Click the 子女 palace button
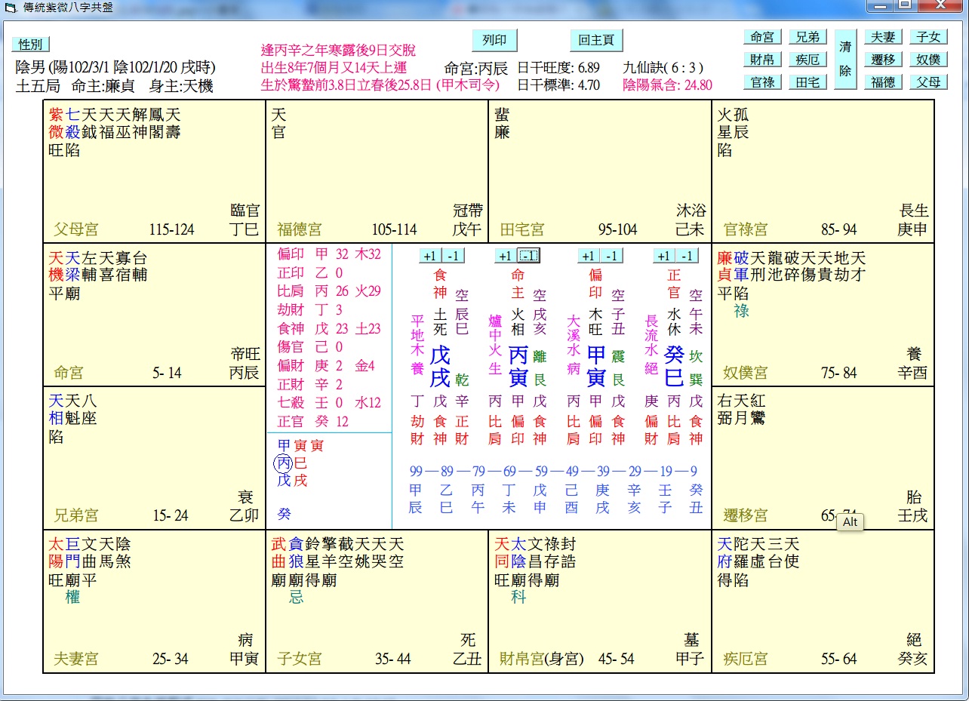The width and height of the screenshot is (969, 701). coord(928,37)
